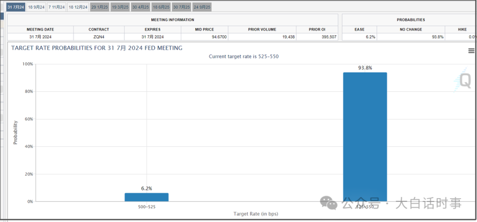
Task: Go to the 18 12月24 meeting tab
Action: point(78,7)
